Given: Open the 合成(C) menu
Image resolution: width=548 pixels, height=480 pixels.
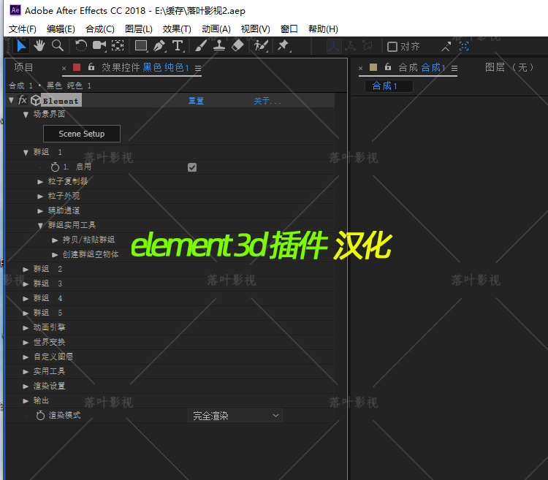Looking at the screenshot, I should coord(100,29).
